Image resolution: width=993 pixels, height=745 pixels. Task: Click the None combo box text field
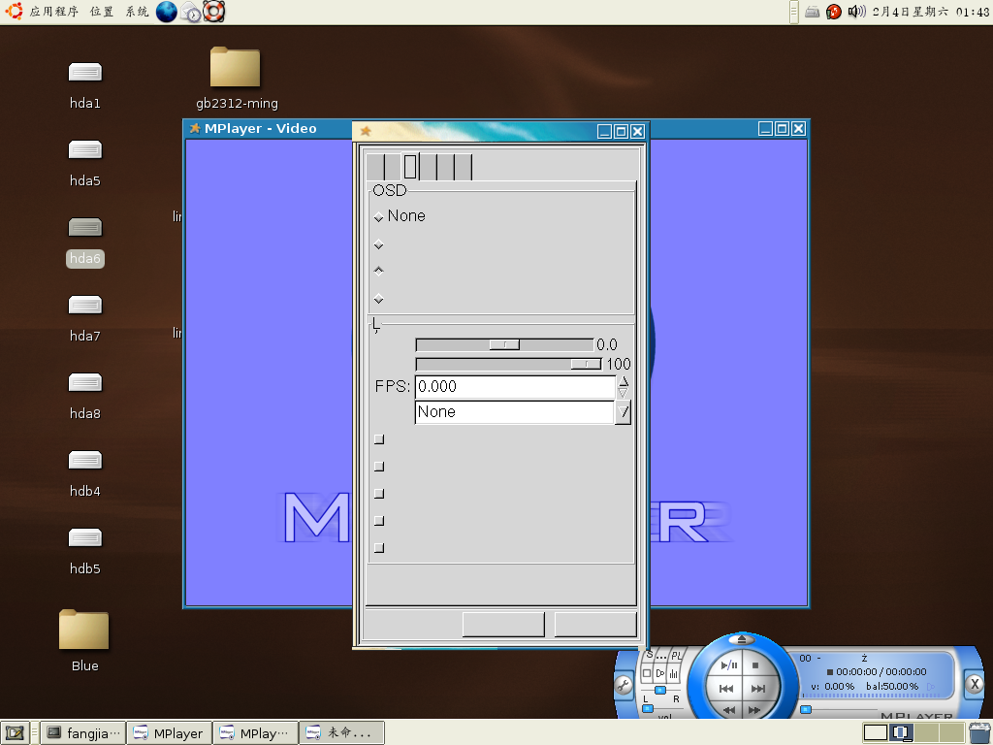(x=514, y=412)
